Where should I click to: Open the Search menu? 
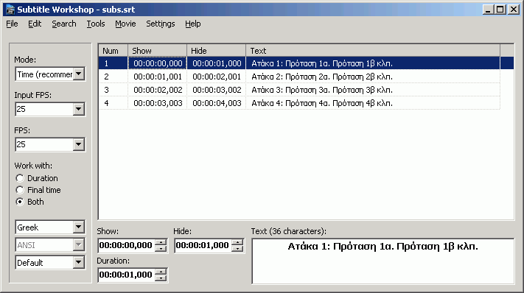point(64,24)
